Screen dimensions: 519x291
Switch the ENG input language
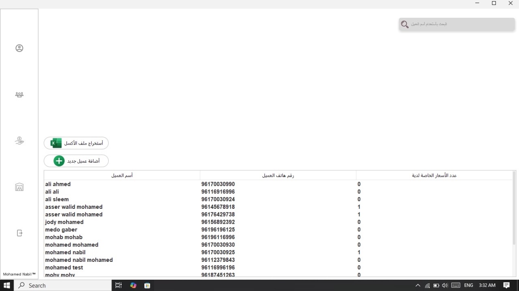point(469,285)
